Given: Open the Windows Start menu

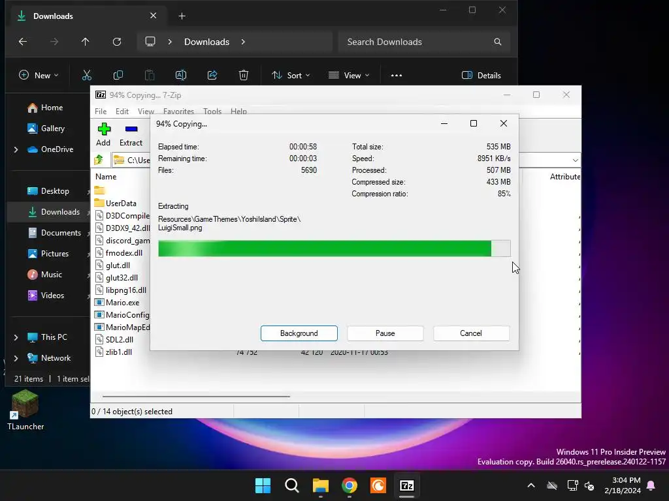Looking at the screenshot, I should tap(263, 485).
